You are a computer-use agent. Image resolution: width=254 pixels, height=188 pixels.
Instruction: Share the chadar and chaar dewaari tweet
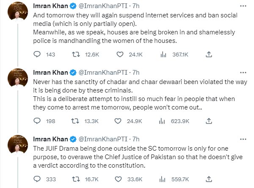click(208, 121)
